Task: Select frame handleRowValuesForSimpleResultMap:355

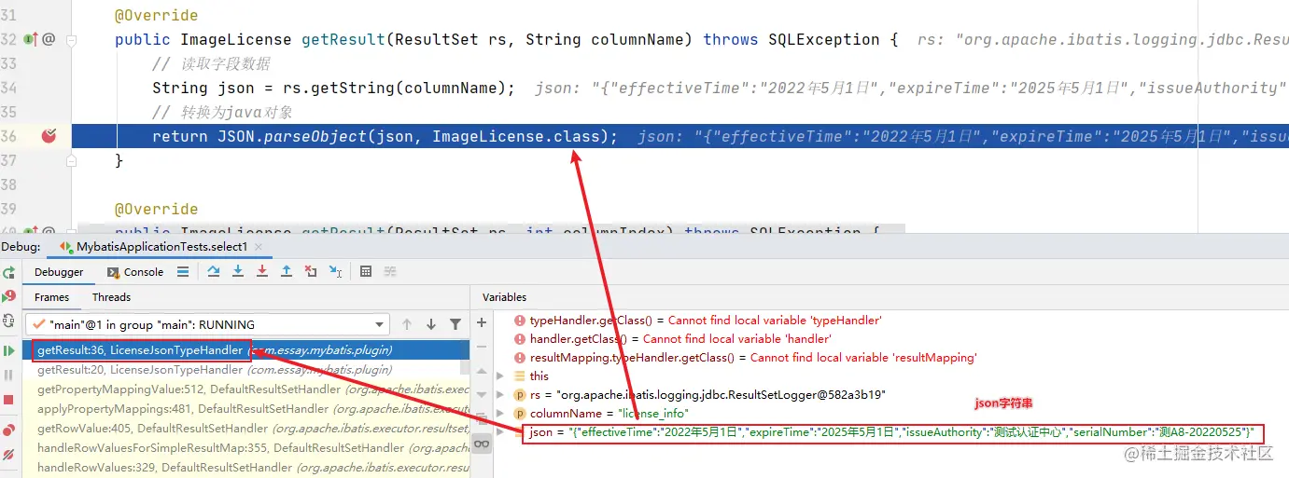Action: [x=247, y=447]
